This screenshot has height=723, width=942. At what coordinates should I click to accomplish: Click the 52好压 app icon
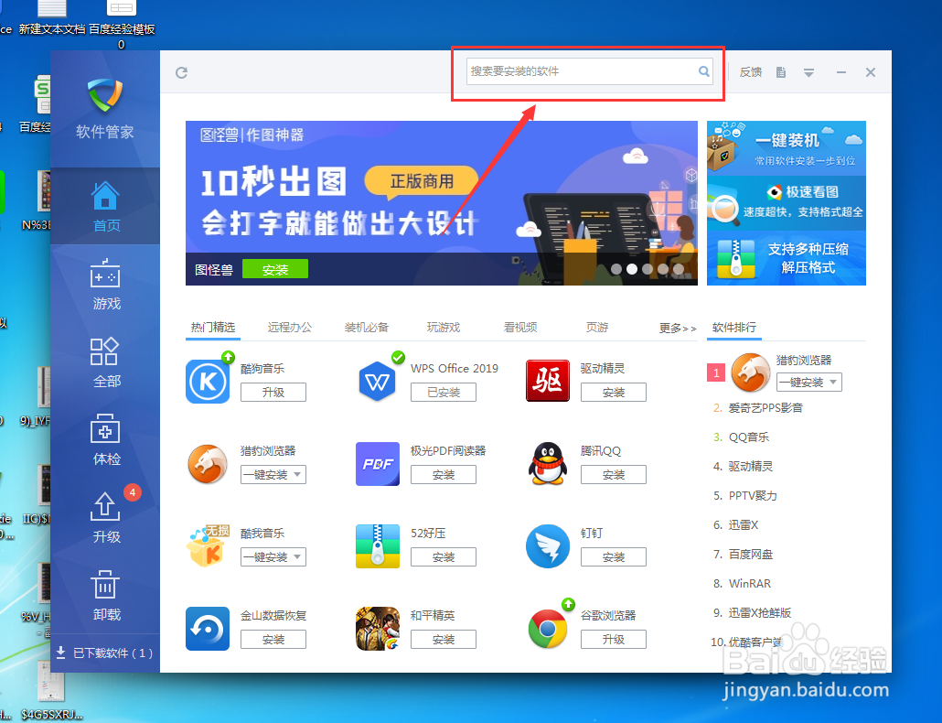378,545
